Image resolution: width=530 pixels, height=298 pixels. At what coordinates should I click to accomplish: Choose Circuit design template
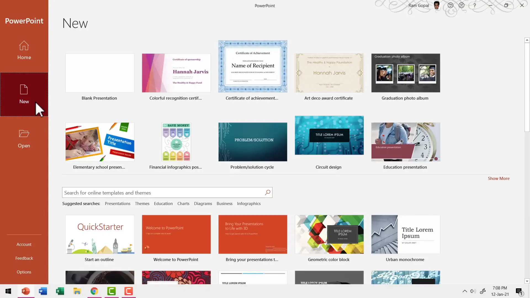point(329,135)
